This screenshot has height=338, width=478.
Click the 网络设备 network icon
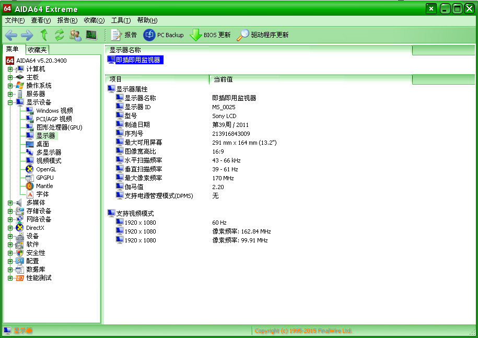coord(19,219)
